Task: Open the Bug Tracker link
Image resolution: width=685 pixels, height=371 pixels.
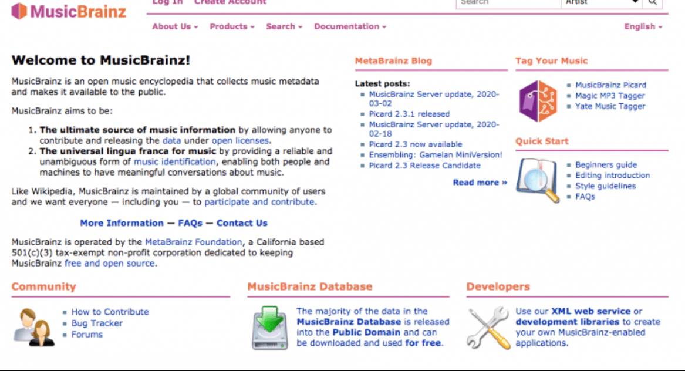Action: pyautogui.click(x=97, y=323)
